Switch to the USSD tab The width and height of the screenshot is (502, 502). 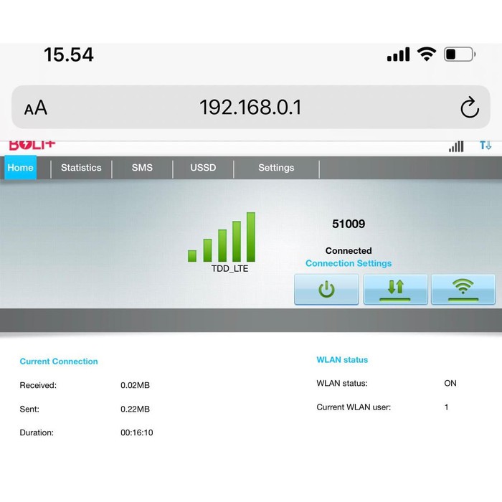click(203, 168)
